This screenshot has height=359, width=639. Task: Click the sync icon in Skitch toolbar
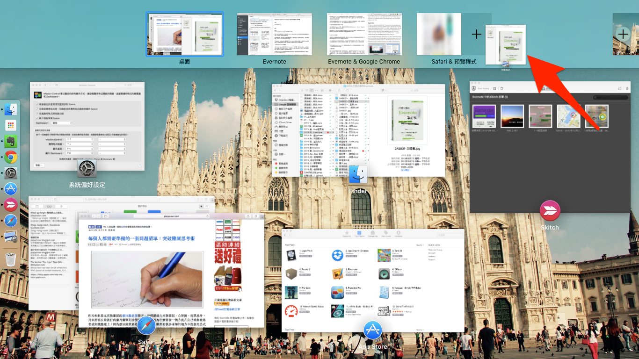[x=501, y=88]
